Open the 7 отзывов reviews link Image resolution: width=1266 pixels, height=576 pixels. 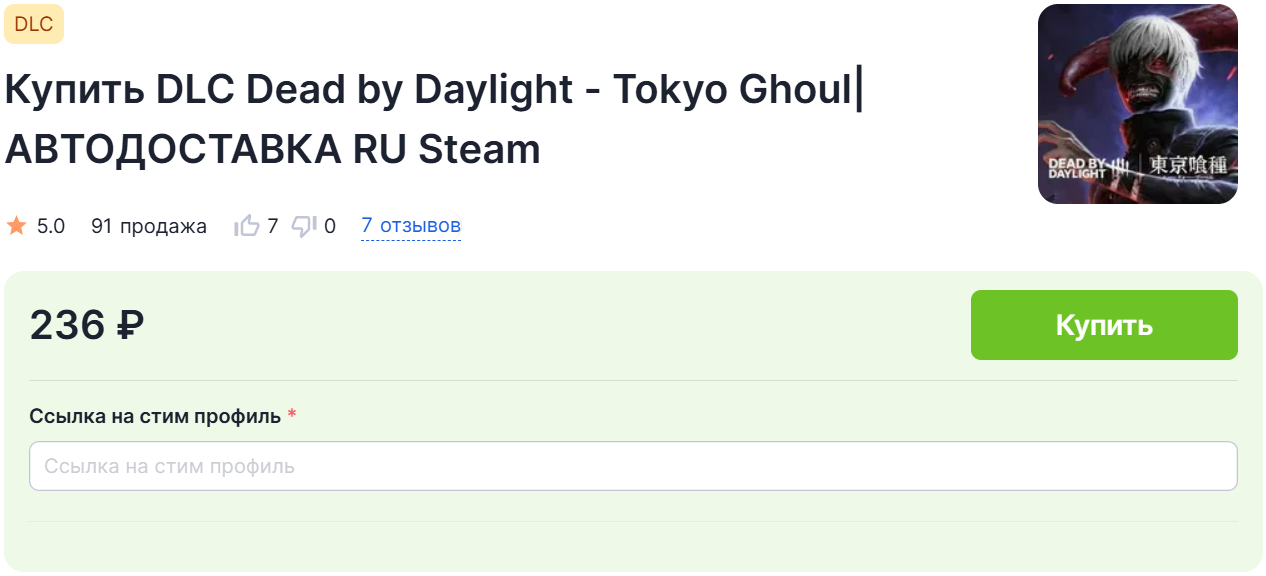point(411,226)
